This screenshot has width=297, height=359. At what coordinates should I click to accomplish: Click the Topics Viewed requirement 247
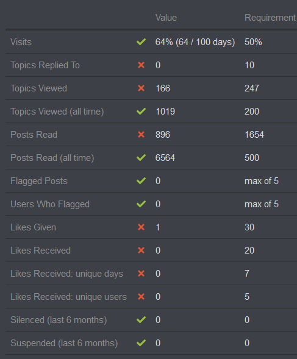coord(252,88)
